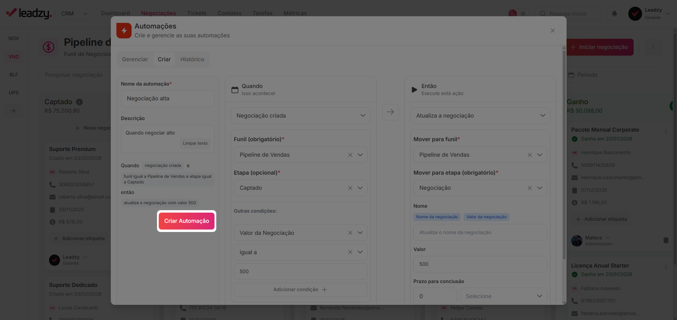Insert the Valor da negociação tag
The image size is (677, 320).
[x=486, y=217]
